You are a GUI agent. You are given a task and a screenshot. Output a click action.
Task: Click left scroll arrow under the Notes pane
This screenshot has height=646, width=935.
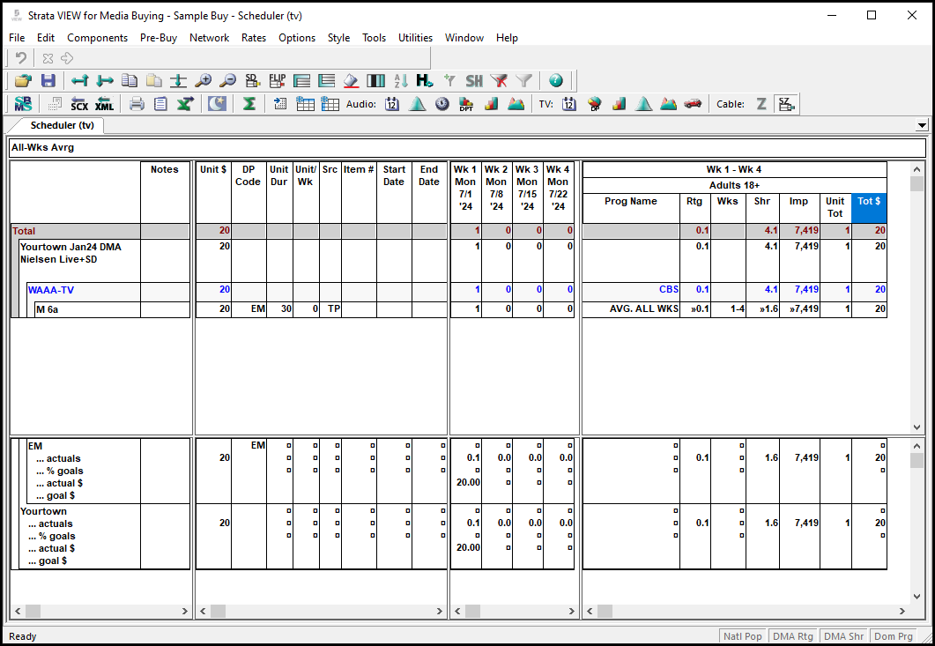(x=18, y=611)
